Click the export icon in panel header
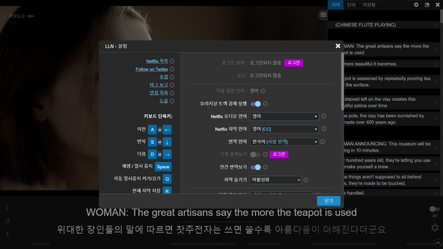Screen dimensions: 443x249 pyautogui.click(x=427, y=5)
